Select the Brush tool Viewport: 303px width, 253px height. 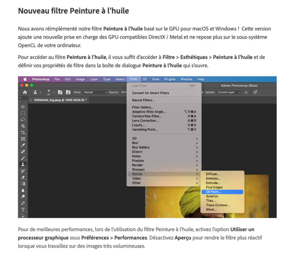click(23, 158)
